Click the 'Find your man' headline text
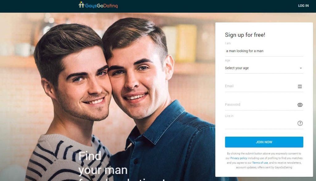Image resolution: width=316 pixels, height=181 pixels. [103, 163]
